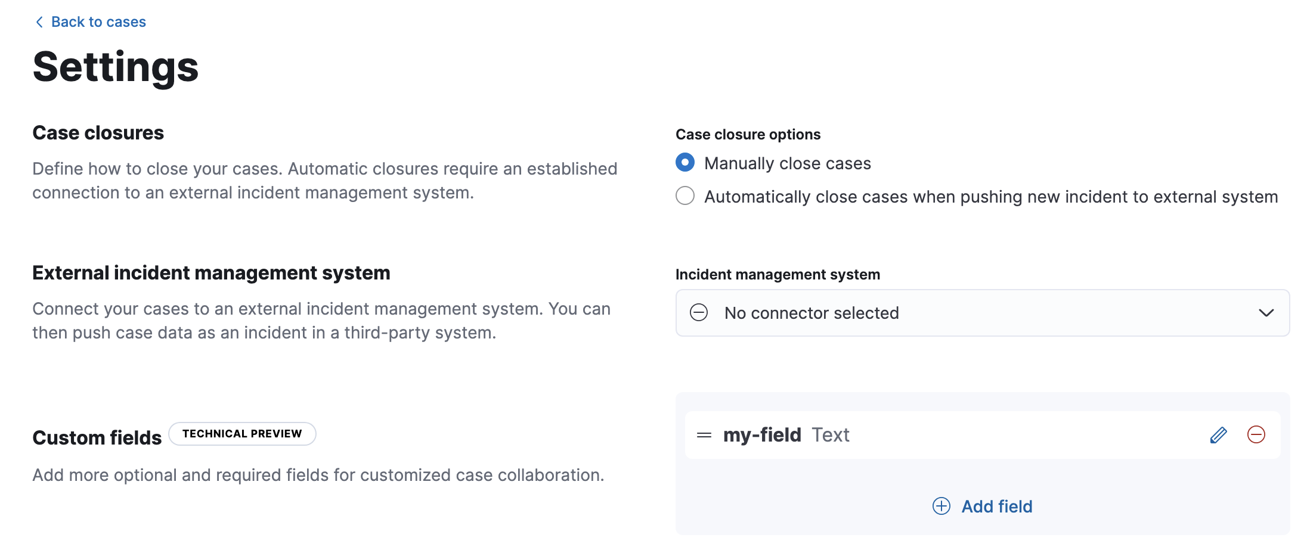The image size is (1307, 553).
Task: Click the drag handle next to my-field
Action: tap(705, 434)
